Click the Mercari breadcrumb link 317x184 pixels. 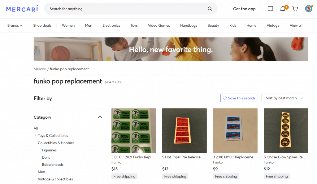(40, 69)
